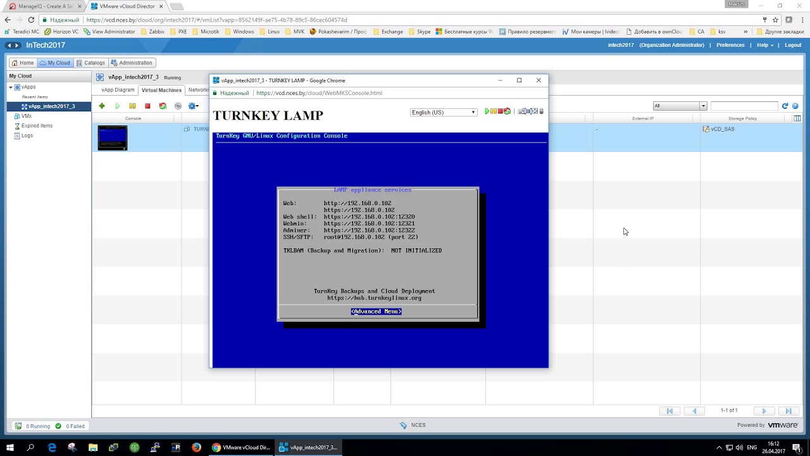The width and height of the screenshot is (810, 456).
Task: Reset VM using the red-green reset icon
Action: click(x=163, y=106)
